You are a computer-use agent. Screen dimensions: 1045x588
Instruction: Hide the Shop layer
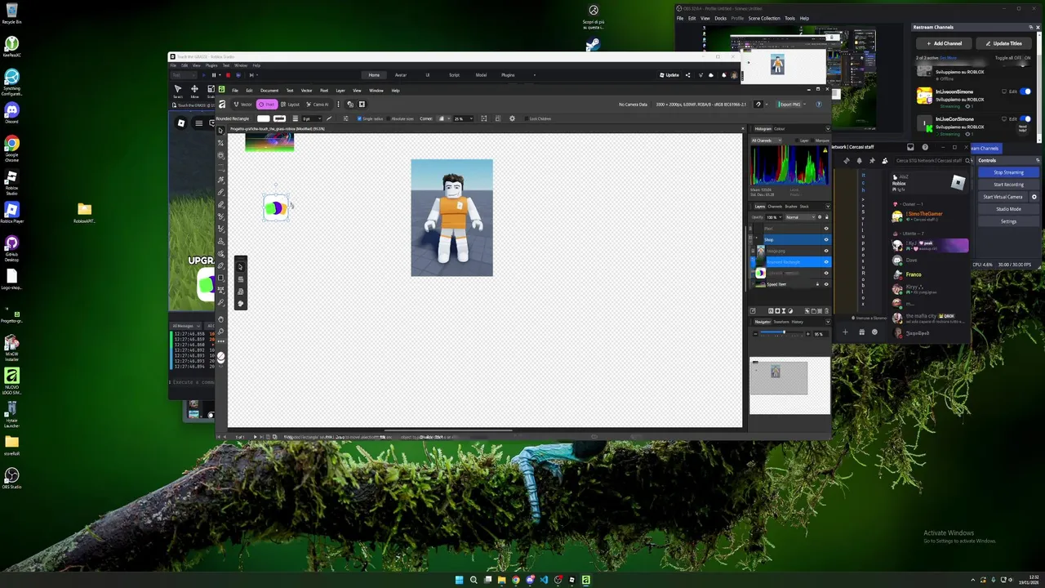[x=826, y=239]
